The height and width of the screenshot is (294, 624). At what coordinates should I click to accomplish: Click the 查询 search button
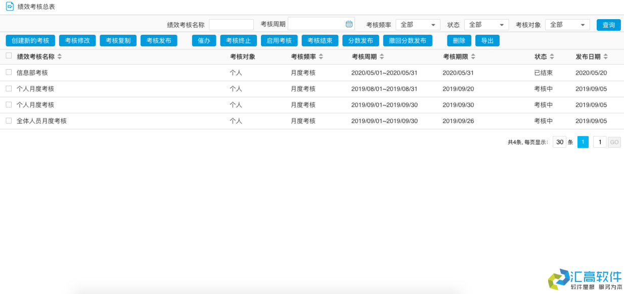608,24
